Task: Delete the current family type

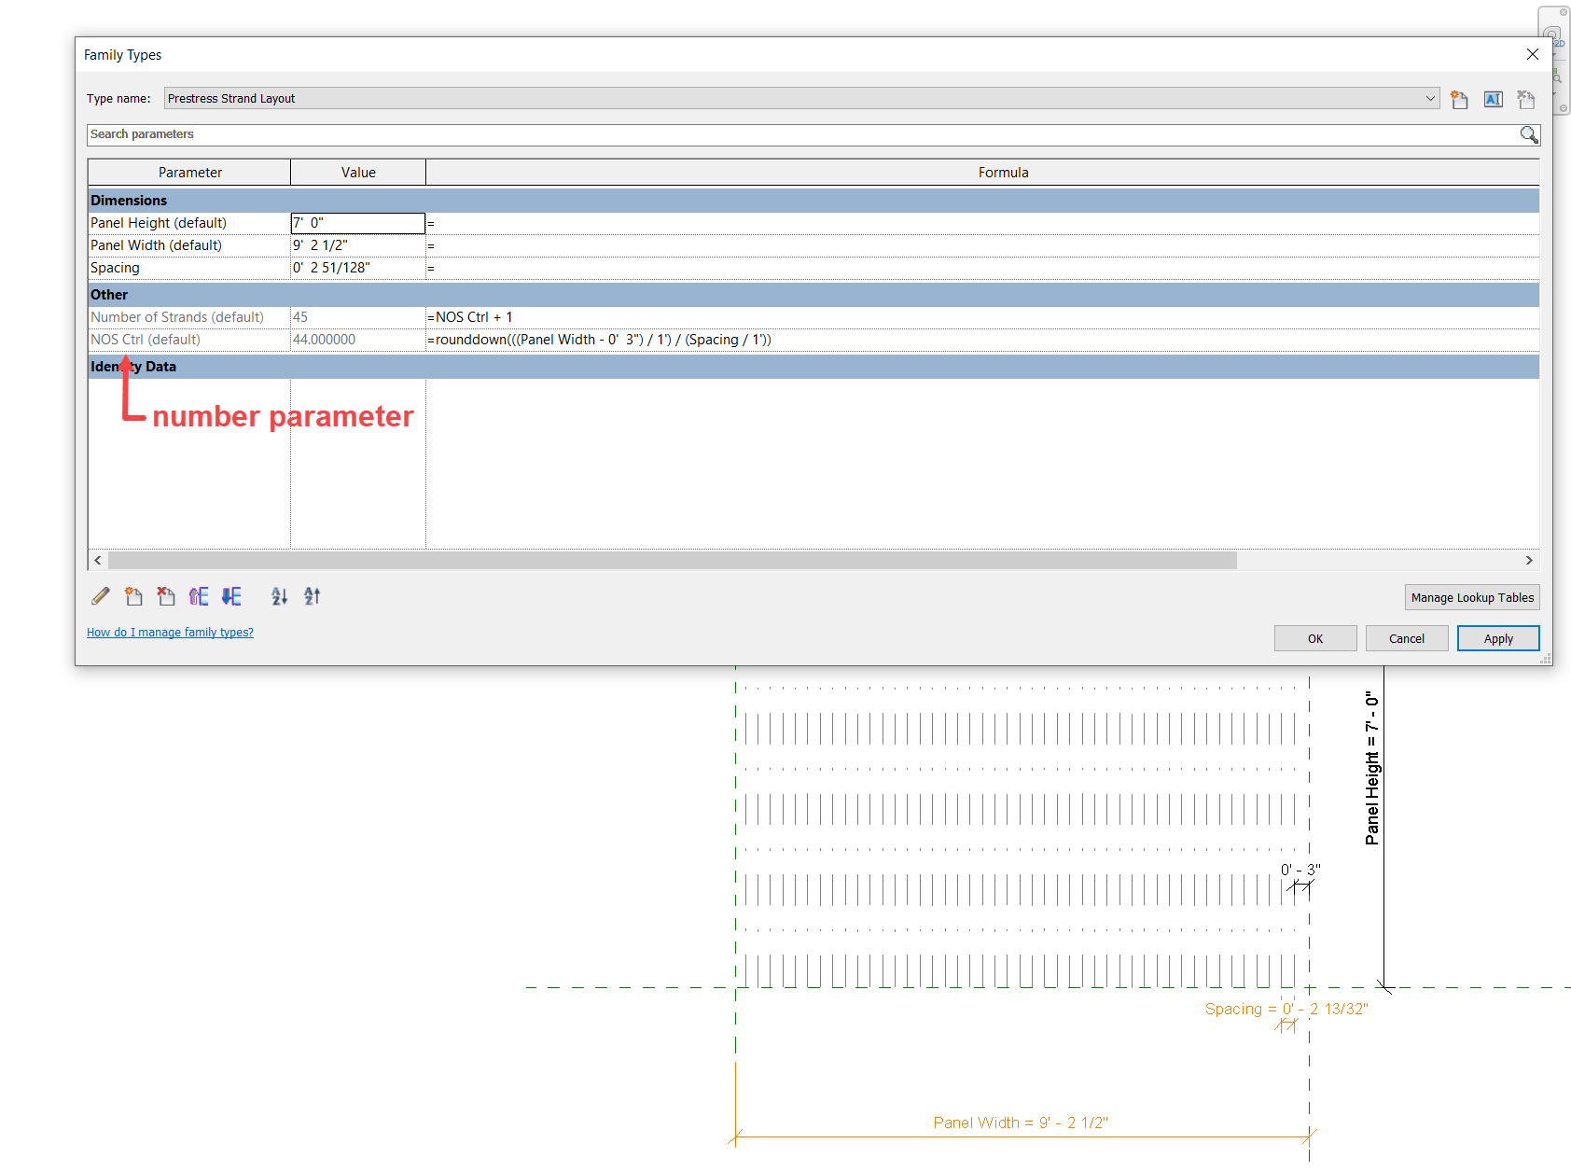Action: [x=1525, y=99]
